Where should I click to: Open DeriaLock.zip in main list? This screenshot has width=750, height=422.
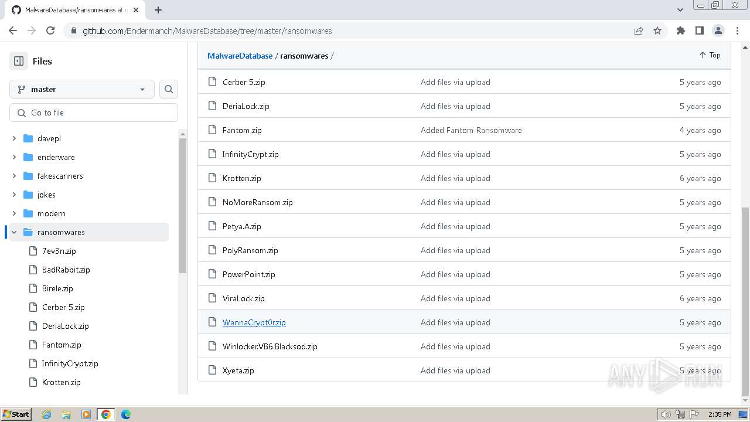246,106
